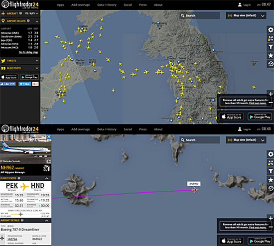
Task: Click the Twitter Follow button
Action: (24, 84)
